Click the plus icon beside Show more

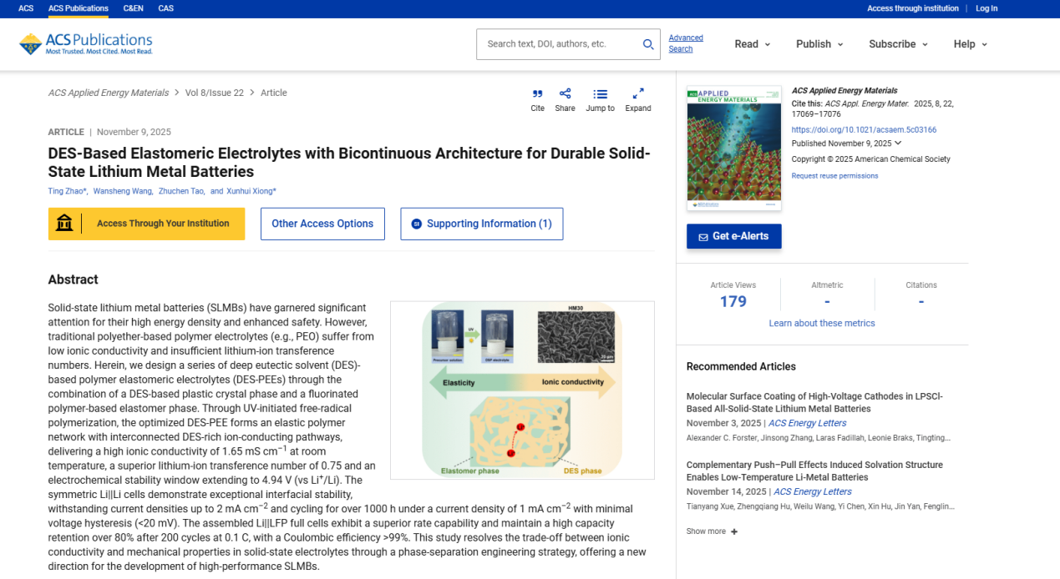(734, 531)
